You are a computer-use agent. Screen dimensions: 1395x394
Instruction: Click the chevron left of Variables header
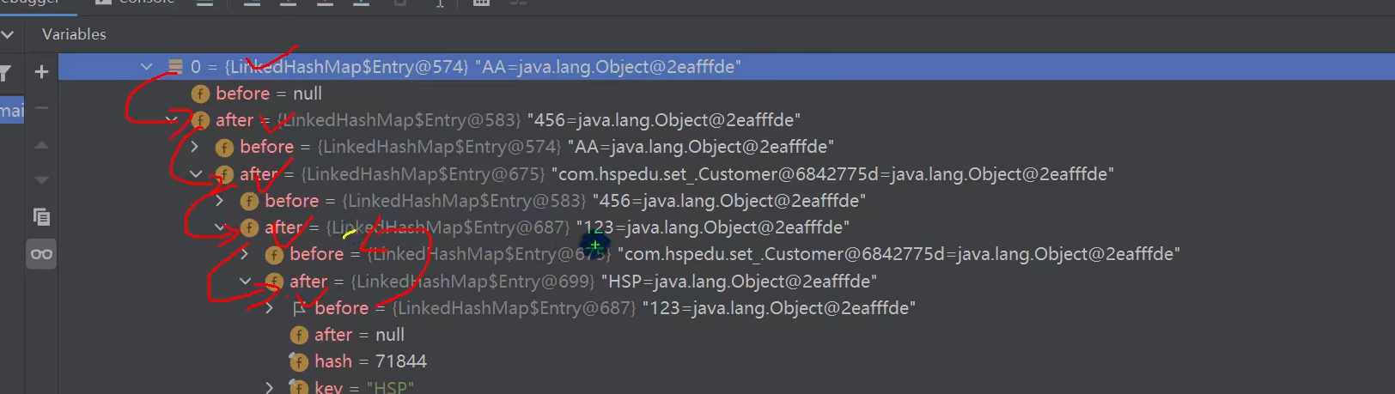(x=8, y=34)
